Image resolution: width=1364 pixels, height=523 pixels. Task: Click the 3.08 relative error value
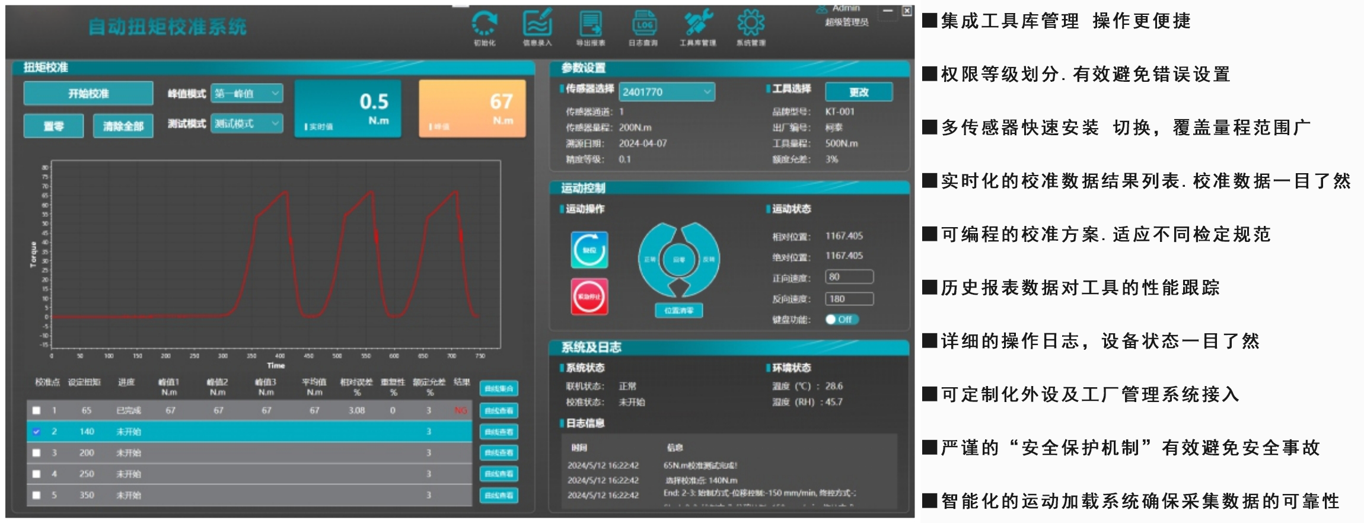[356, 410]
